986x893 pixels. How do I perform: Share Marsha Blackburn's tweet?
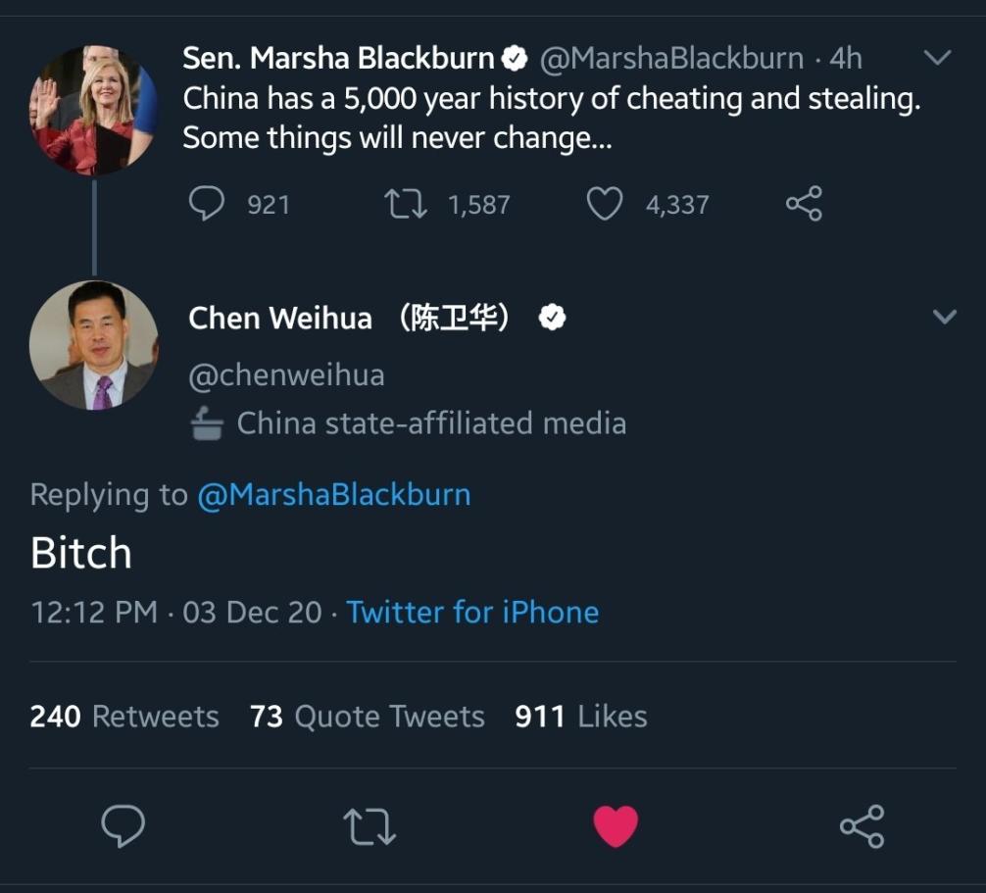(x=804, y=204)
